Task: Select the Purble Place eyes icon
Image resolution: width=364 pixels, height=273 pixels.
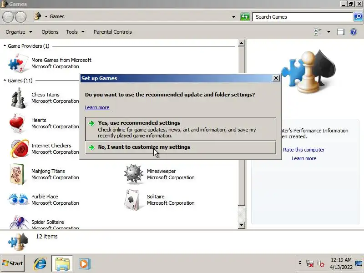Action: click(19, 199)
